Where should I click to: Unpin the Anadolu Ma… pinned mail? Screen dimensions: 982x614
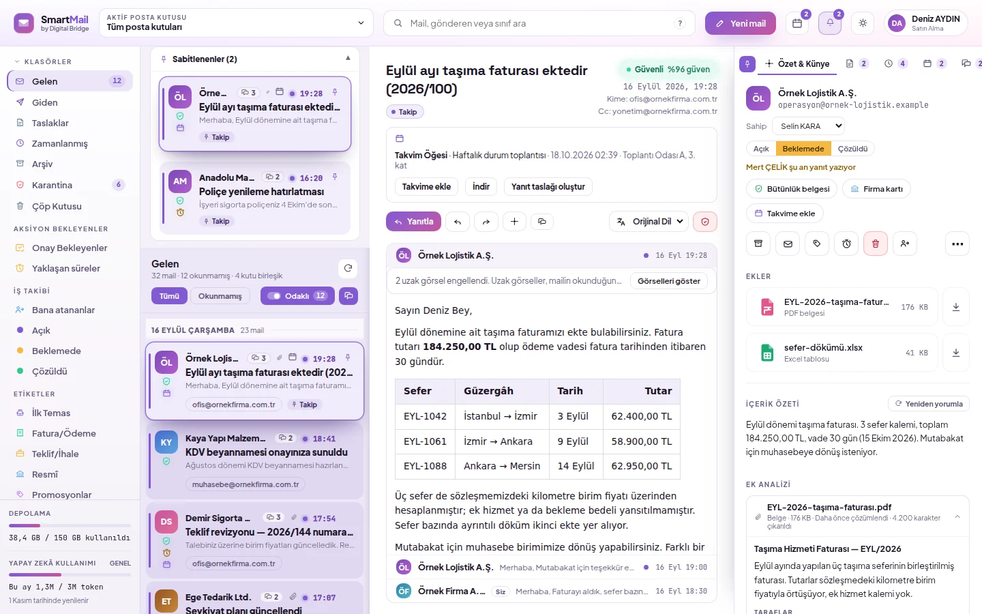coord(335,177)
